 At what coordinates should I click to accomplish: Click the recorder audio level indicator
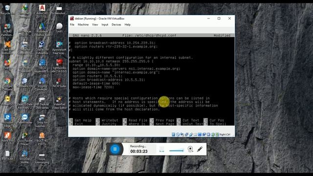pos(162,149)
